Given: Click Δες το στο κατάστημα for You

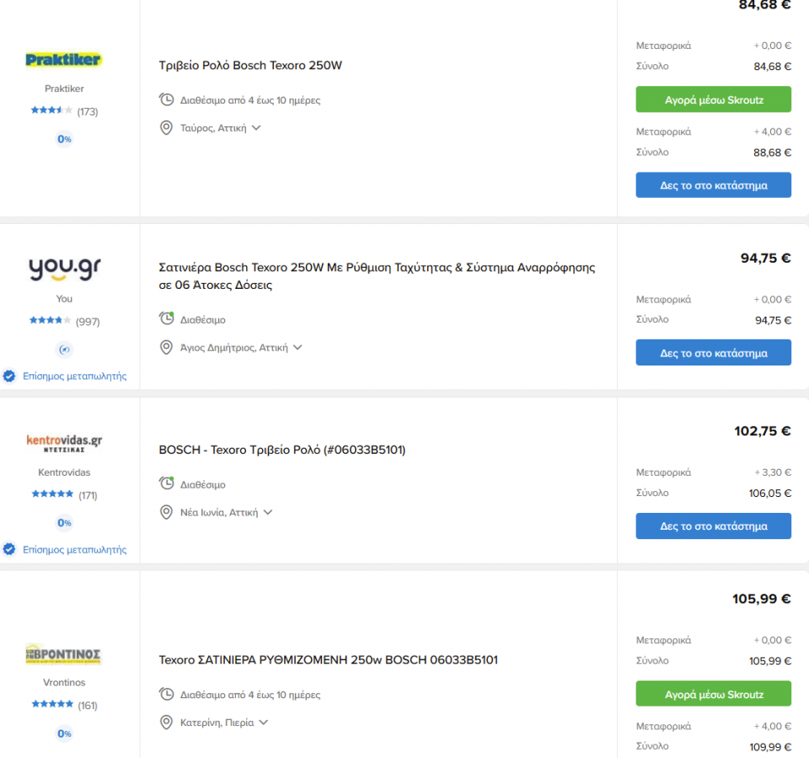Looking at the screenshot, I should click(713, 353).
